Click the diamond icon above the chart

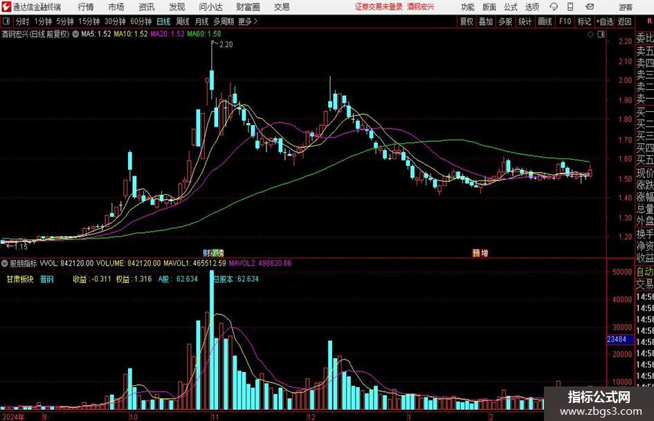590,35
